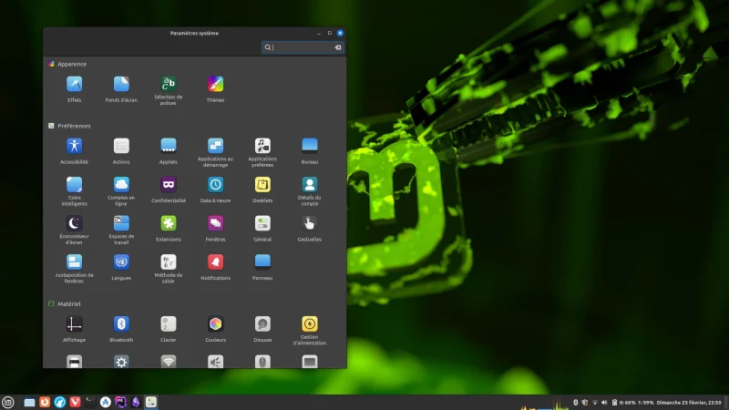Launch Firefox from the panel
The image size is (729, 410).
pyautogui.click(x=44, y=402)
